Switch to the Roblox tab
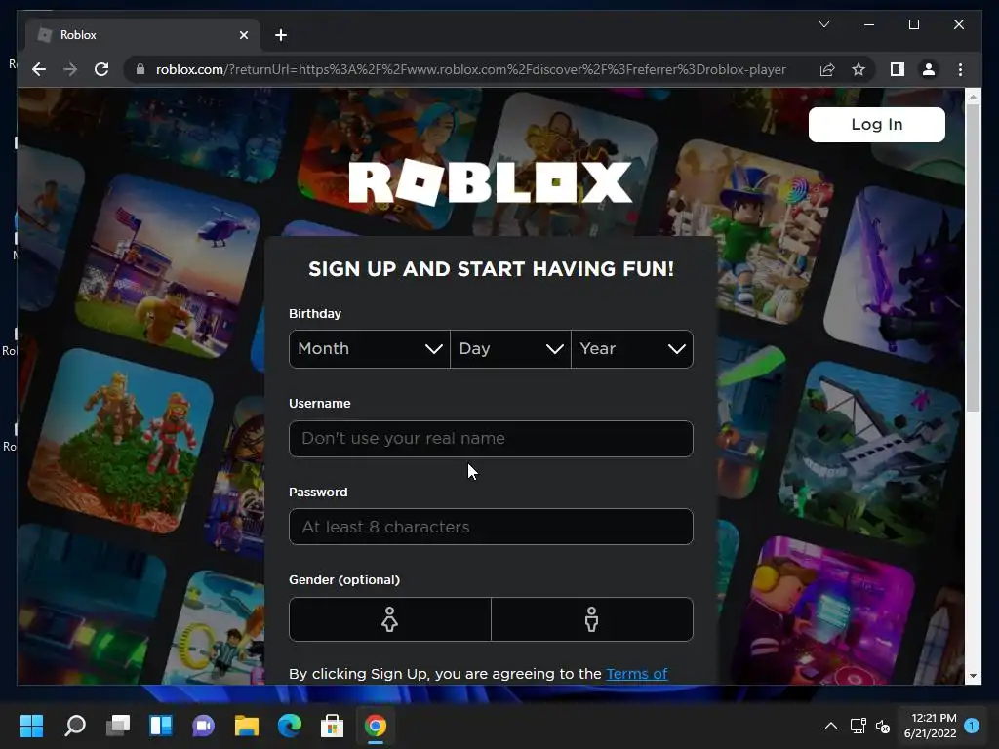 click(142, 35)
